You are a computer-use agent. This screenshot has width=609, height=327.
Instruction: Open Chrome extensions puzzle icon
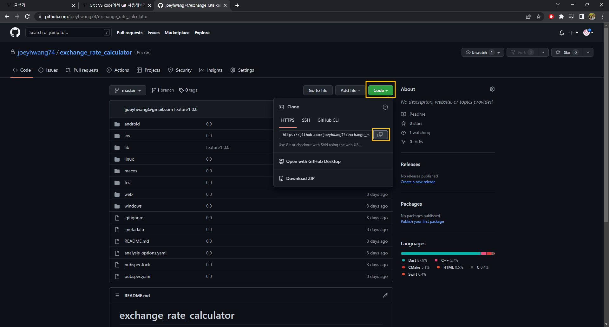(x=561, y=16)
